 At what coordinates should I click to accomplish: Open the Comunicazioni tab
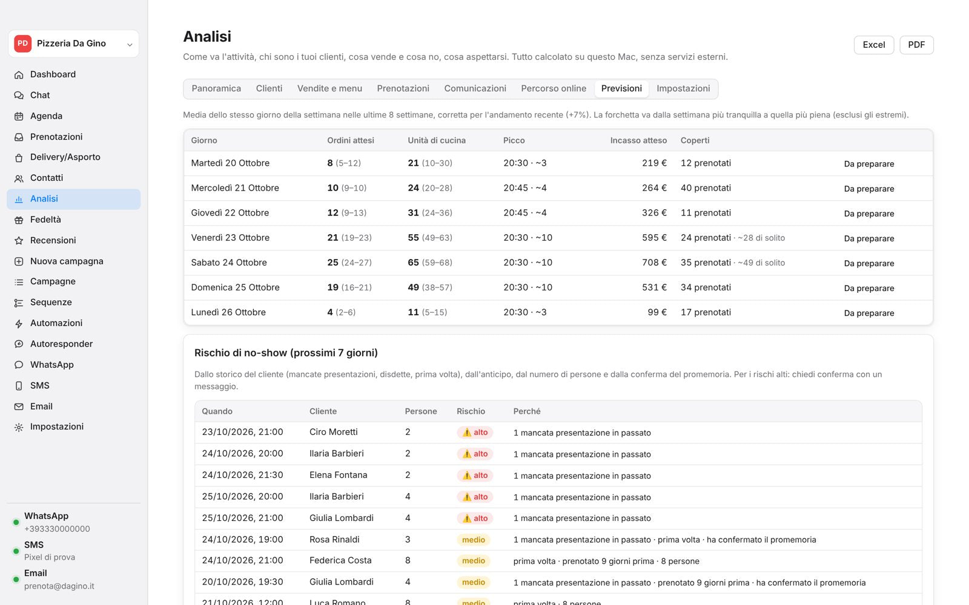click(475, 88)
